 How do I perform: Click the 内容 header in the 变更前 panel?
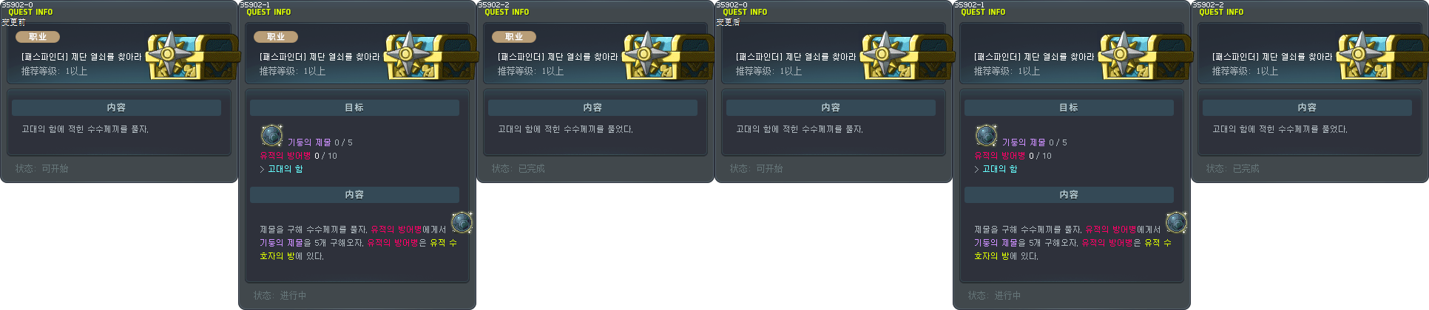point(116,108)
